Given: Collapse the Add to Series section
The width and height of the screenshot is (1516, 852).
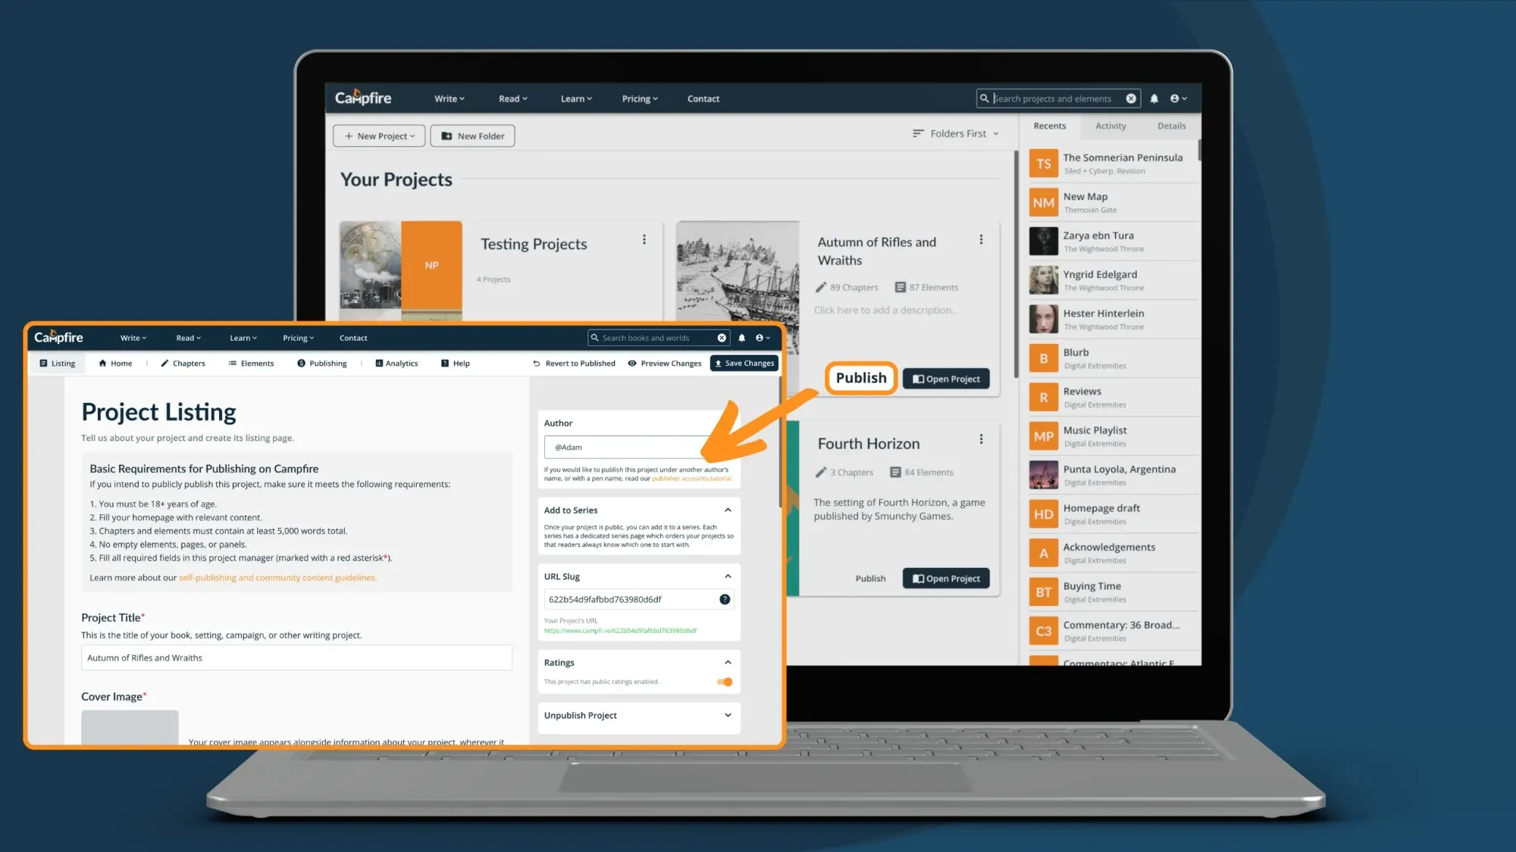Looking at the screenshot, I should pos(728,510).
